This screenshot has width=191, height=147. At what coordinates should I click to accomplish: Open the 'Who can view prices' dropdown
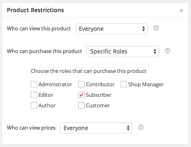pyautogui.click(x=96, y=128)
